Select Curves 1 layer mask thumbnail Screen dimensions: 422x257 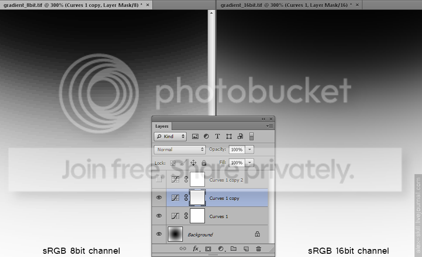tap(197, 216)
